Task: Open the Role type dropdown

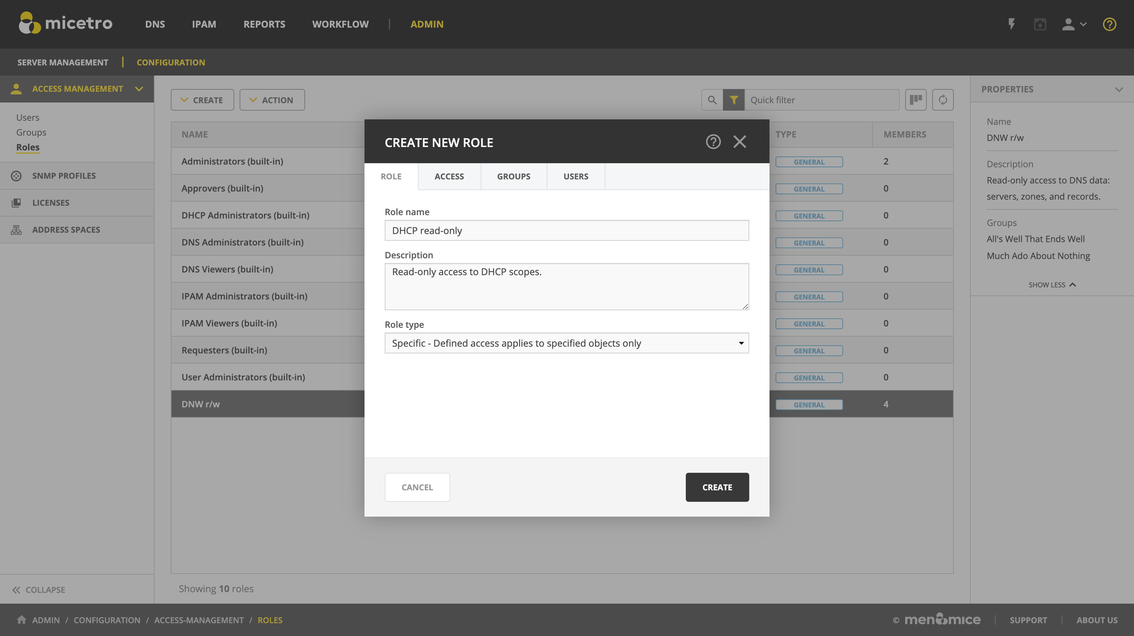Action: (566, 343)
